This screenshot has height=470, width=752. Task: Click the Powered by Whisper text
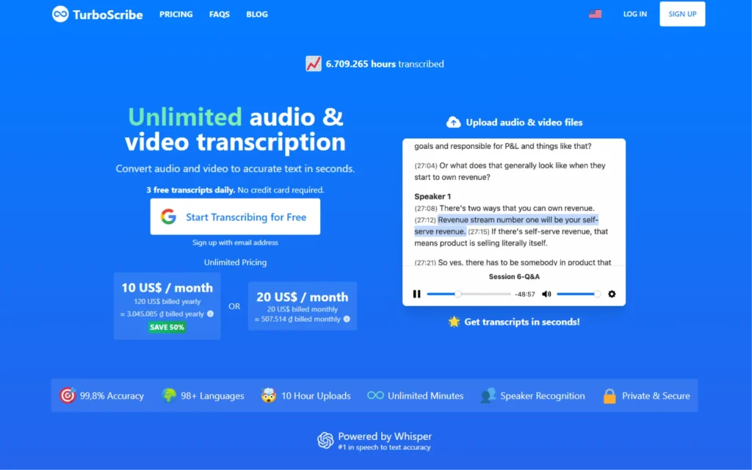point(385,436)
